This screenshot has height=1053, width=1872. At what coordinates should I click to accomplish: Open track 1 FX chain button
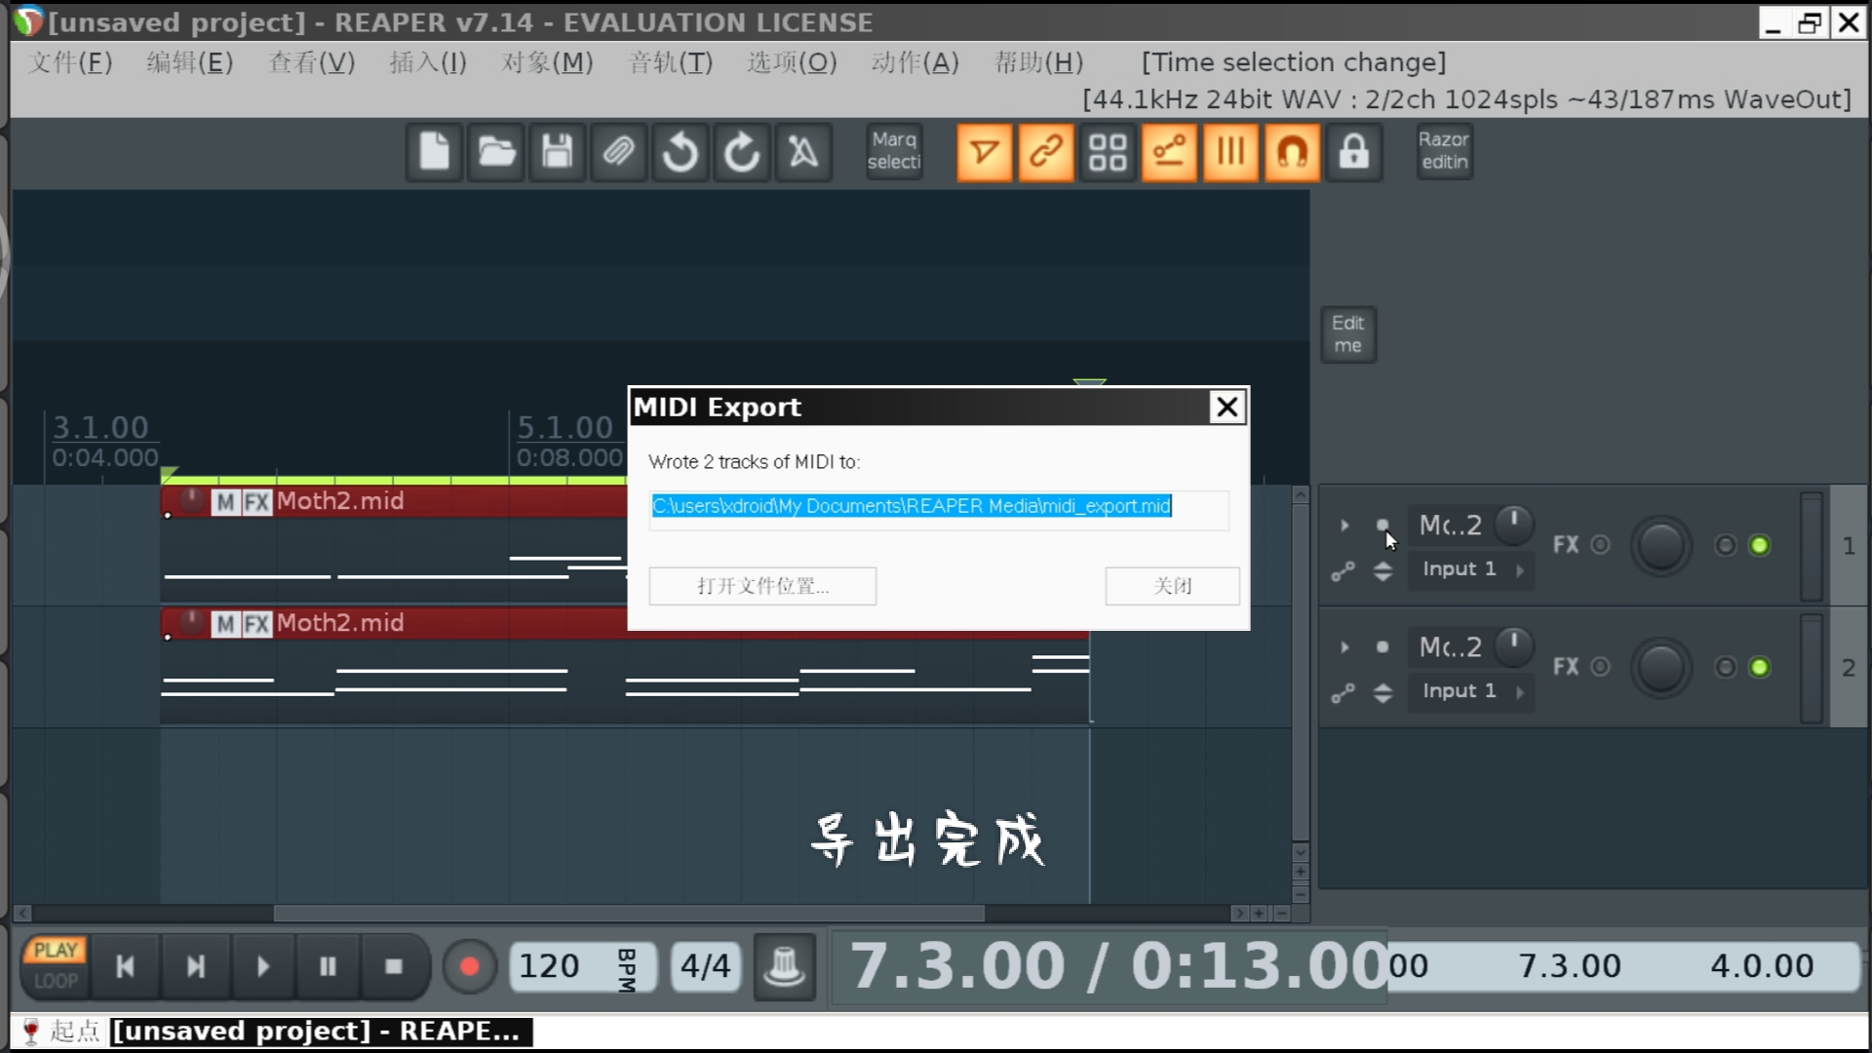point(1566,545)
